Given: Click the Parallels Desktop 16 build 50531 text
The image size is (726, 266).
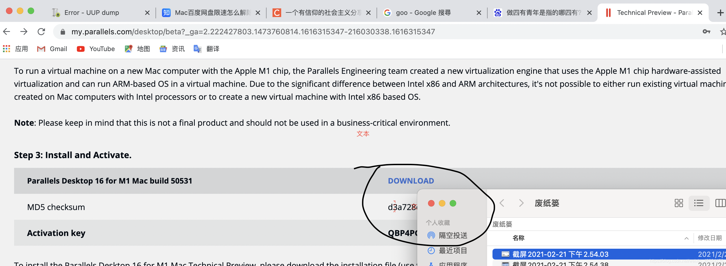Looking at the screenshot, I should 110,181.
